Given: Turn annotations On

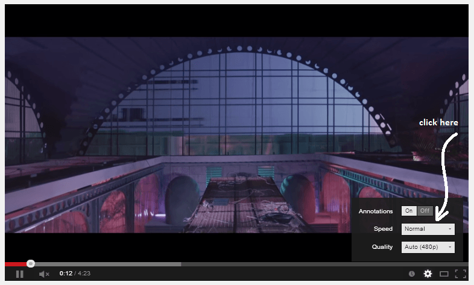Looking at the screenshot, I should 409,211.
